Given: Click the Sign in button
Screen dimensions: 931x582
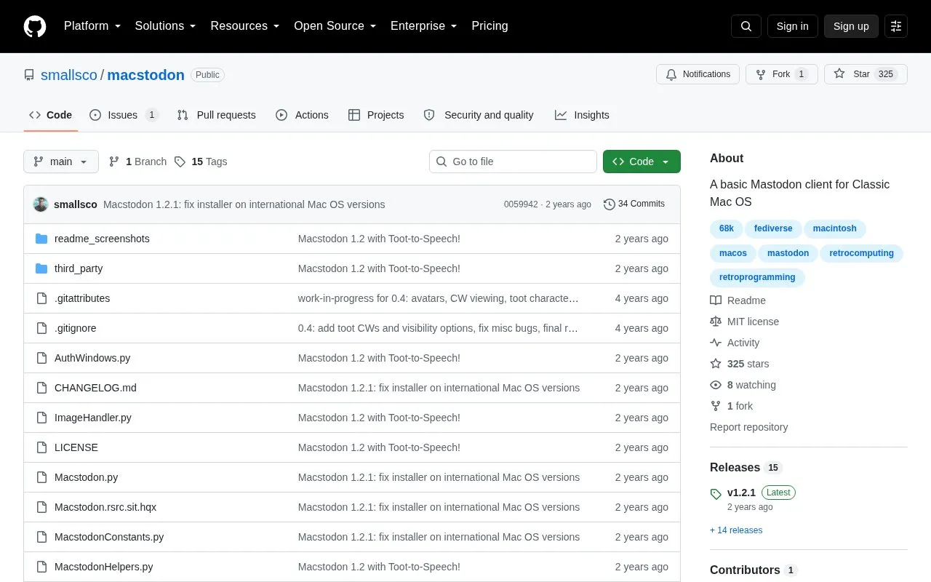Looking at the screenshot, I should pyautogui.click(x=792, y=26).
